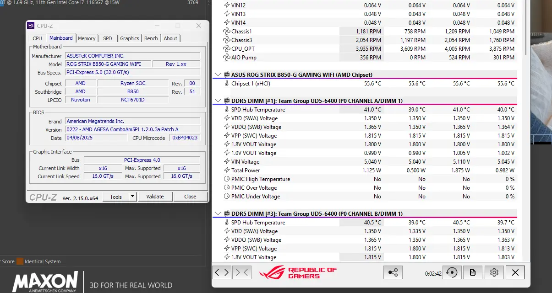Collapse the ASUS ROG STRIX chipset section
This screenshot has height=293, width=552.
click(218, 75)
